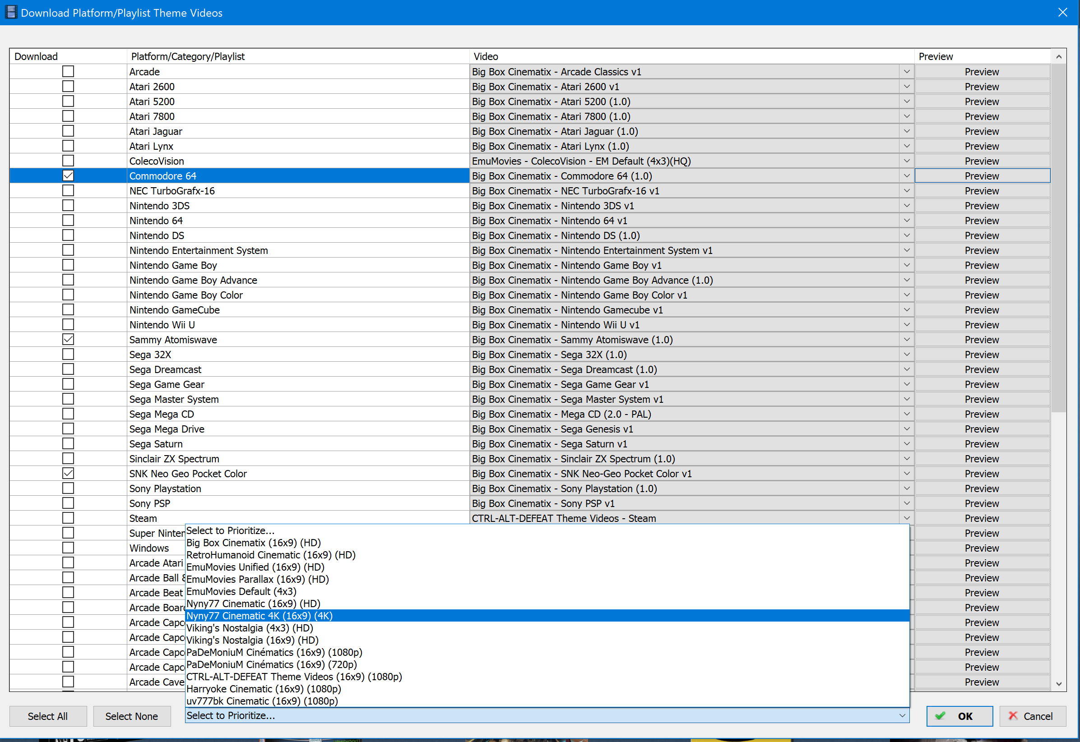Uncheck the Sammy Atomiswave download checkbox

coord(68,339)
